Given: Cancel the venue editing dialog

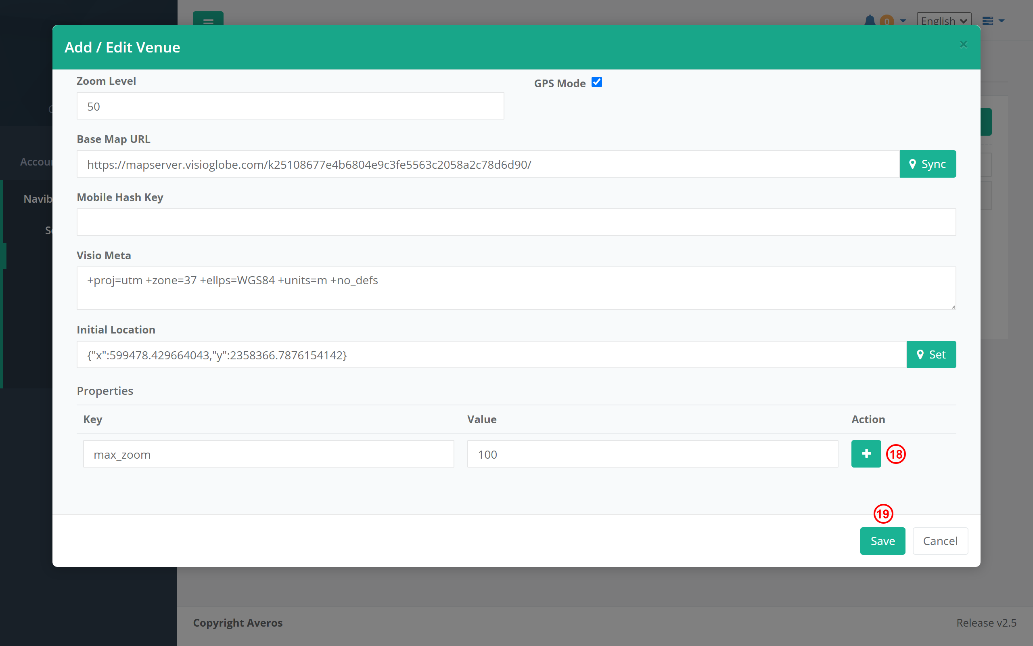Looking at the screenshot, I should [939, 541].
